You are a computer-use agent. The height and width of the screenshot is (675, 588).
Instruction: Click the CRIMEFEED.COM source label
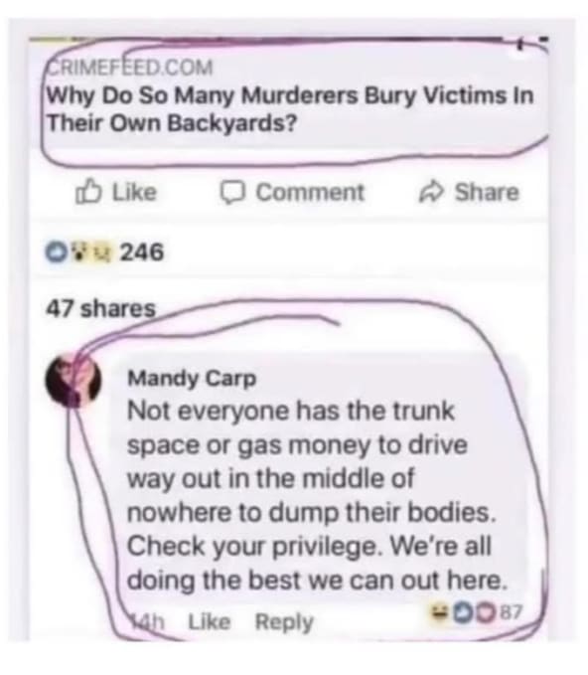129,68
